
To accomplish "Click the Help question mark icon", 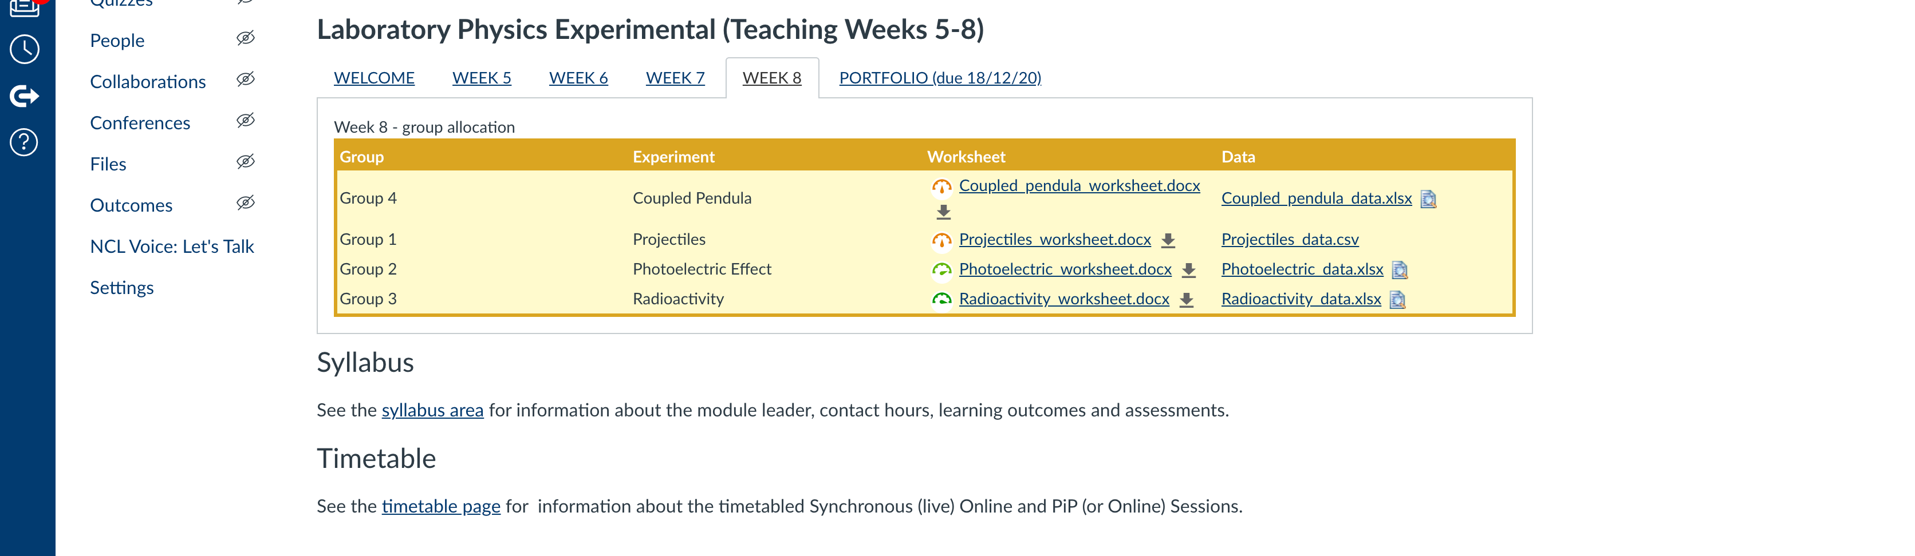I will click(25, 142).
